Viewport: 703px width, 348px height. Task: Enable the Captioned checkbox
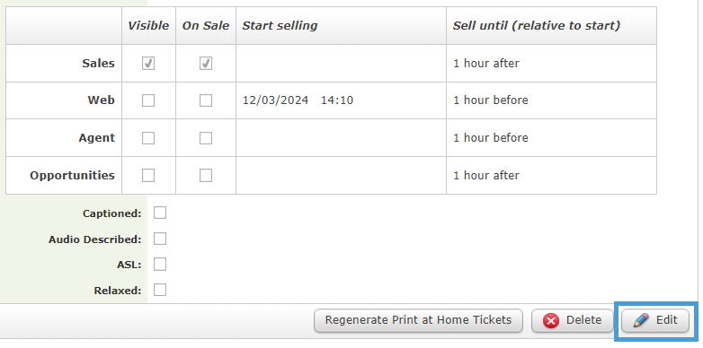[160, 213]
